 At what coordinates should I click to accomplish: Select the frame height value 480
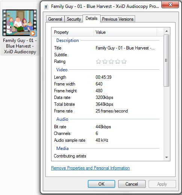pos(99,91)
